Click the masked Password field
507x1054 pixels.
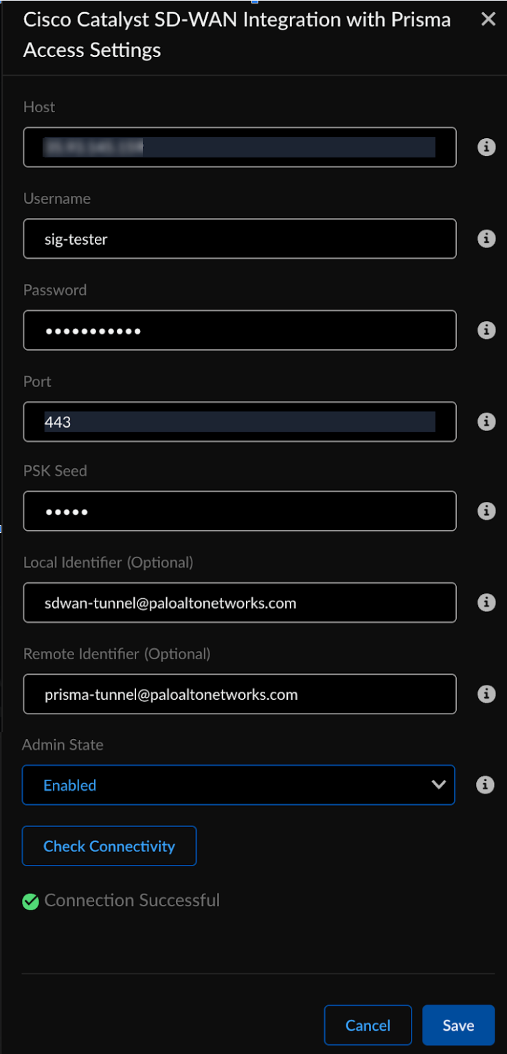pos(239,330)
